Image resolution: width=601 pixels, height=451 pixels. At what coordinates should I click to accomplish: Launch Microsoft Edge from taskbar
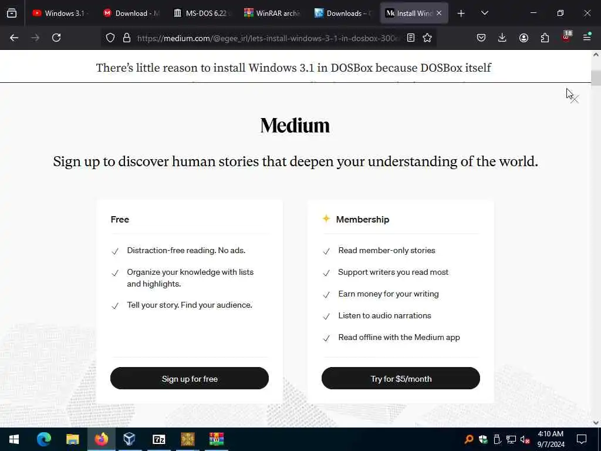pyautogui.click(x=43, y=439)
